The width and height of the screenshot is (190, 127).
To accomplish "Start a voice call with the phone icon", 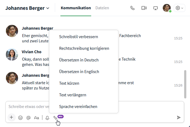I will [132, 8].
